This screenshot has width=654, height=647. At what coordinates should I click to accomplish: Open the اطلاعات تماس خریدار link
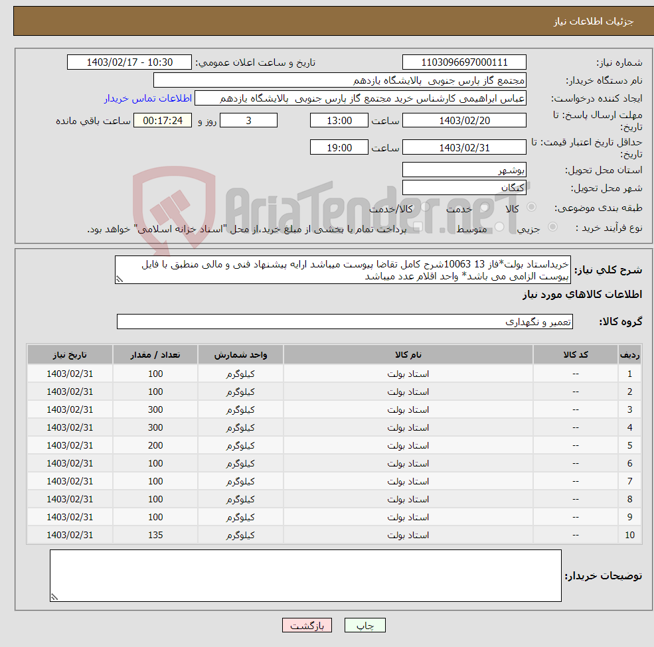(x=148, y=98)
